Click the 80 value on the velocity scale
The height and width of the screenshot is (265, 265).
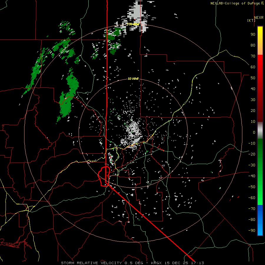coord(253,45)
